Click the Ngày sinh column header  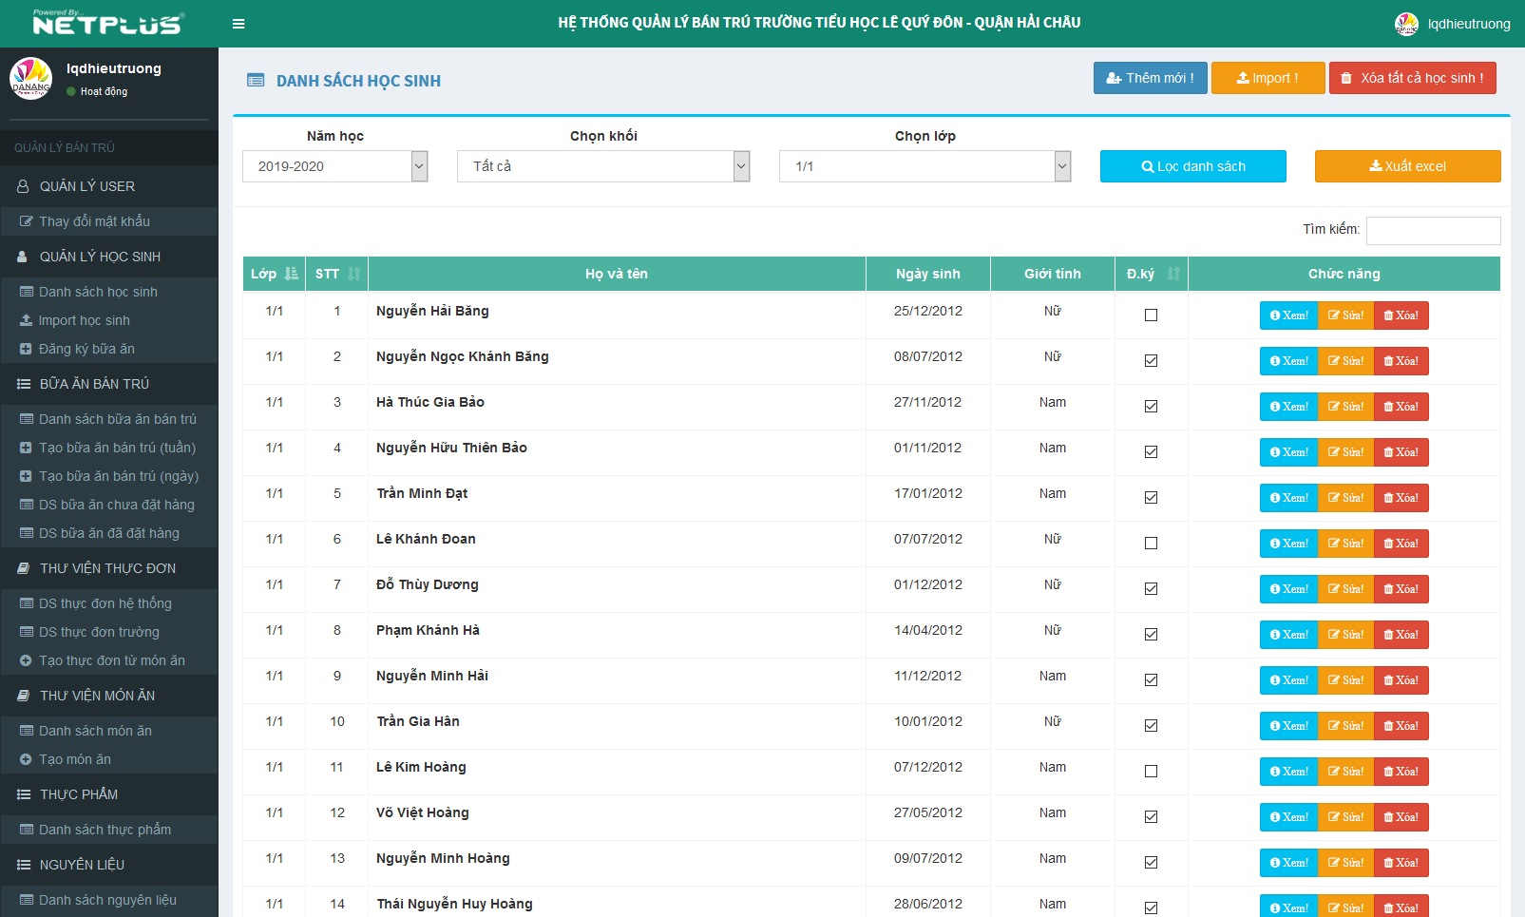click(x=928, y=274)
